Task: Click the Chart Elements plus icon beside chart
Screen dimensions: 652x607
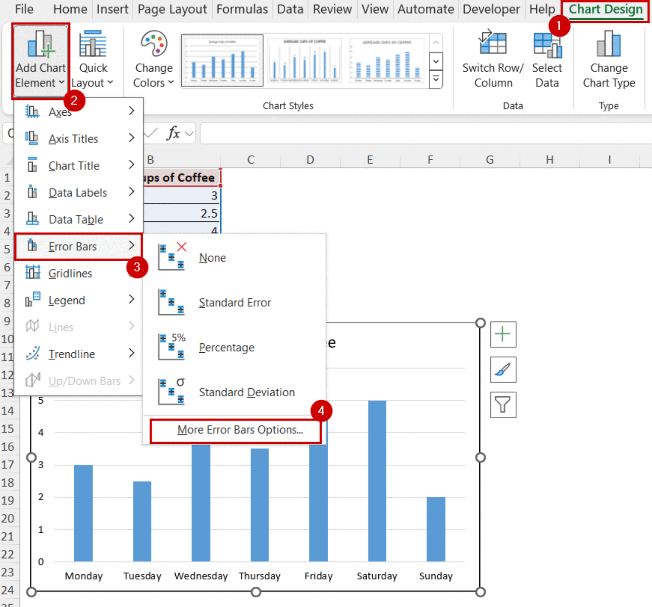Action: point(503,334)
